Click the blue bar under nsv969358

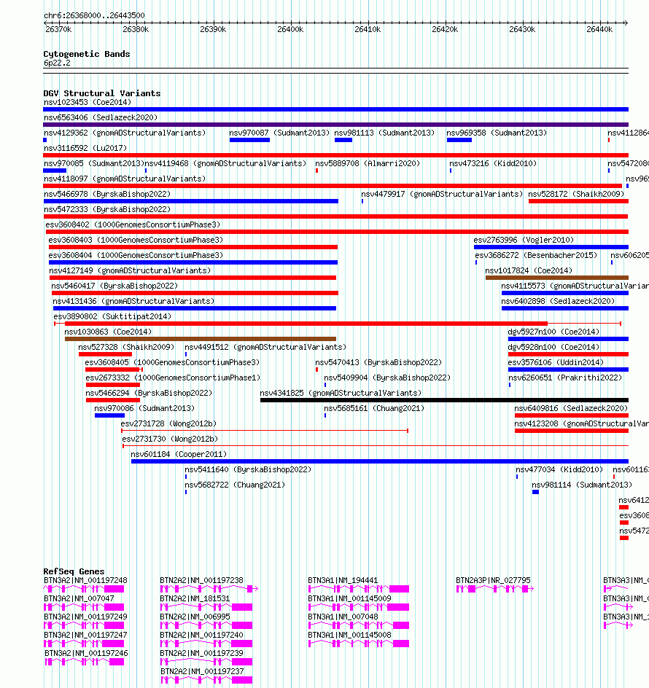click(x=459, y=140)
